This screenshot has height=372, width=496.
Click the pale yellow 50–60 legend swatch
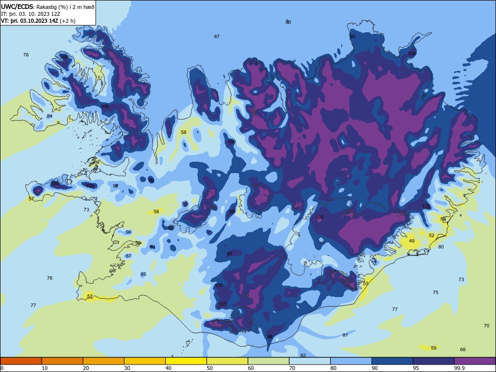[227, 361]
